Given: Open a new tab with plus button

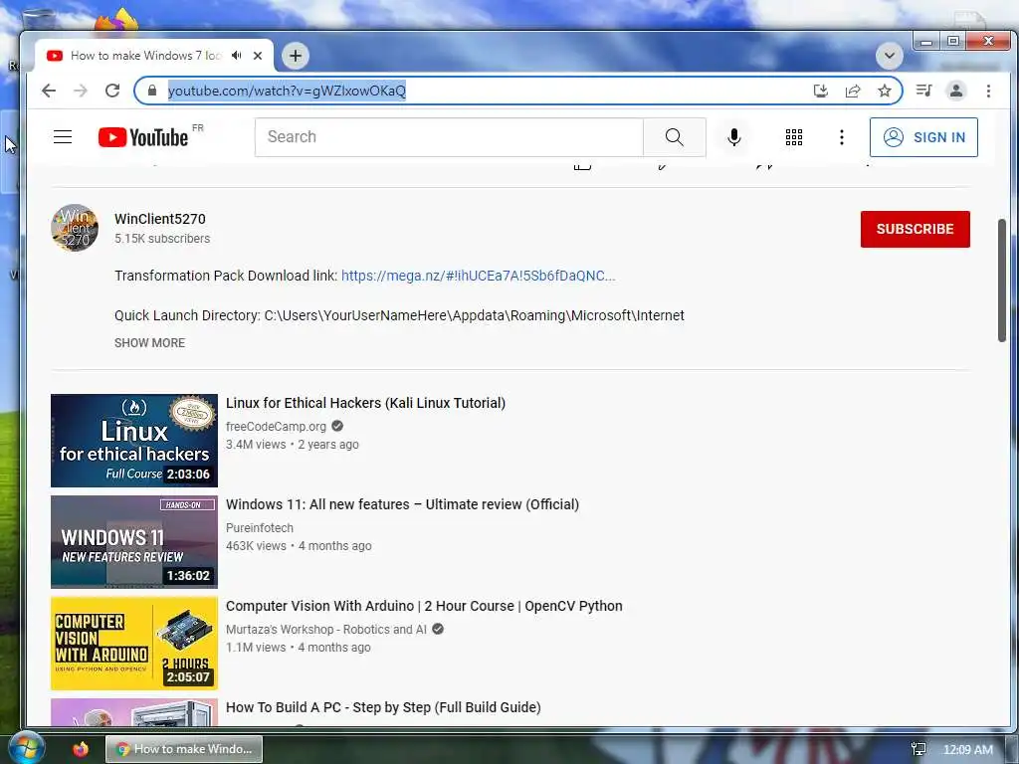Looking at the screenshot, I should tap(295, 56).
